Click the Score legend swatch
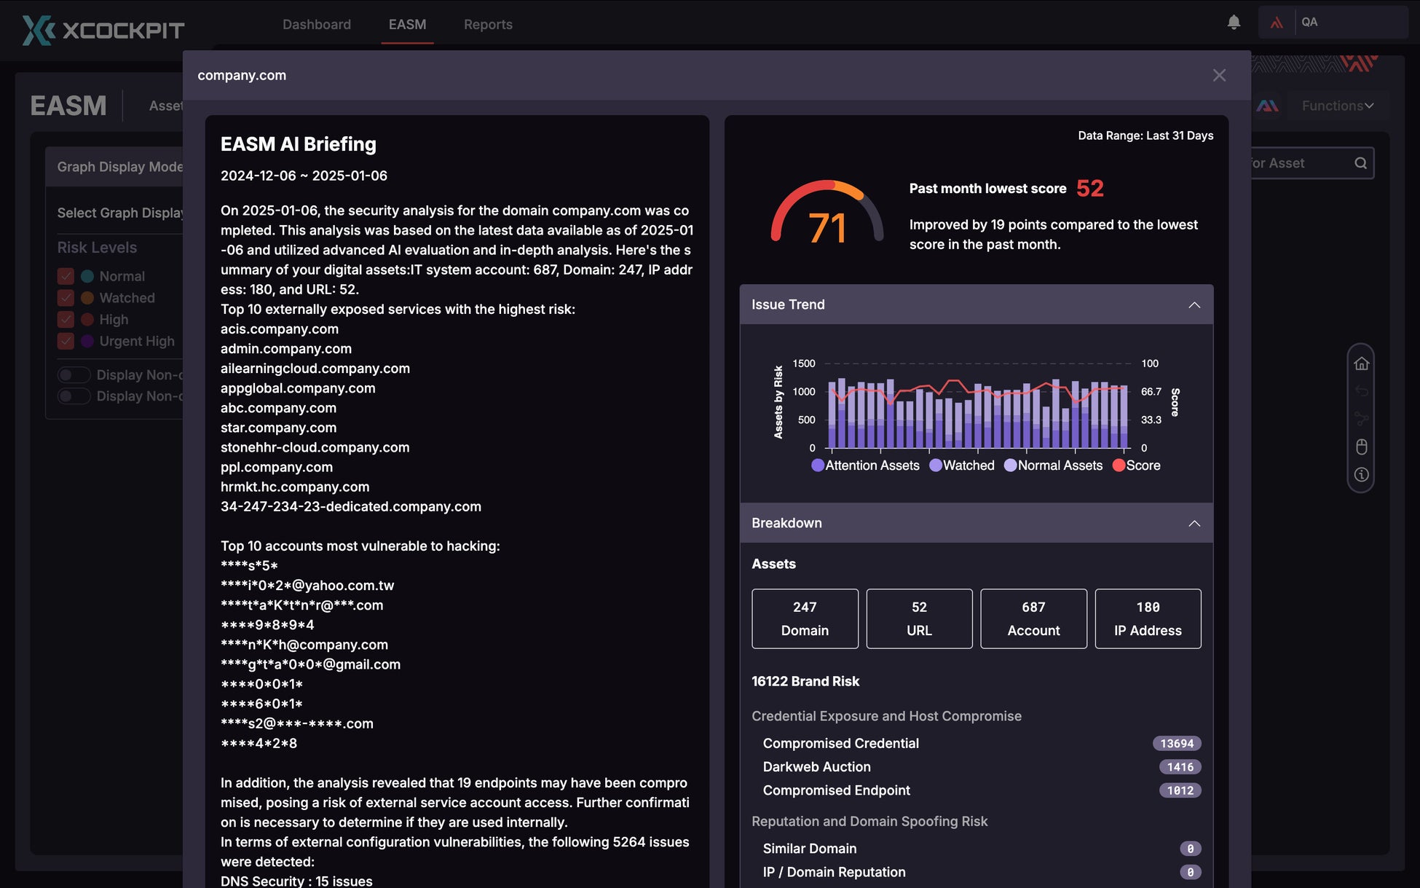The height and width of the screenshot is (888, 1420). pos(1119,465)
